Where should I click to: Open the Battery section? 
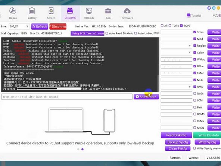32,11
